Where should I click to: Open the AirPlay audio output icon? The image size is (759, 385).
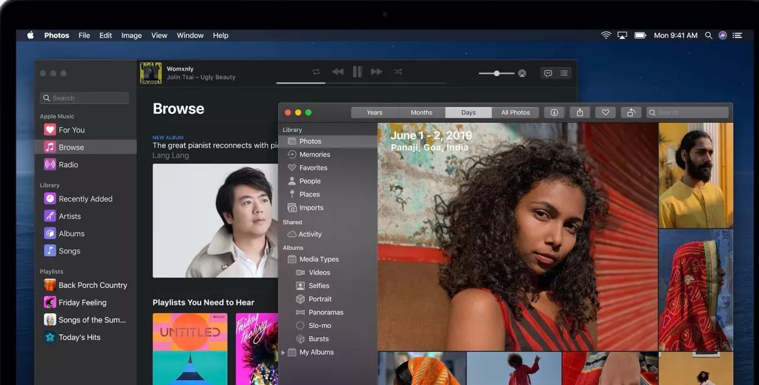pyautogui.click(x=522, y=73)
